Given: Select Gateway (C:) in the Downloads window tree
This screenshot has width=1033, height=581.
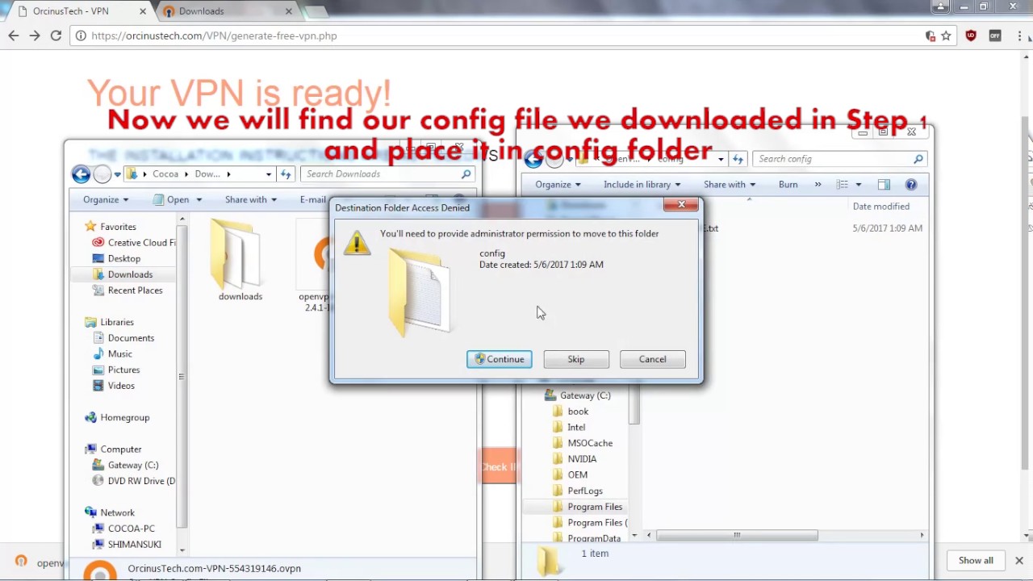Looking at the screenshot, I should pyautogui.click(x=132, y=465).
